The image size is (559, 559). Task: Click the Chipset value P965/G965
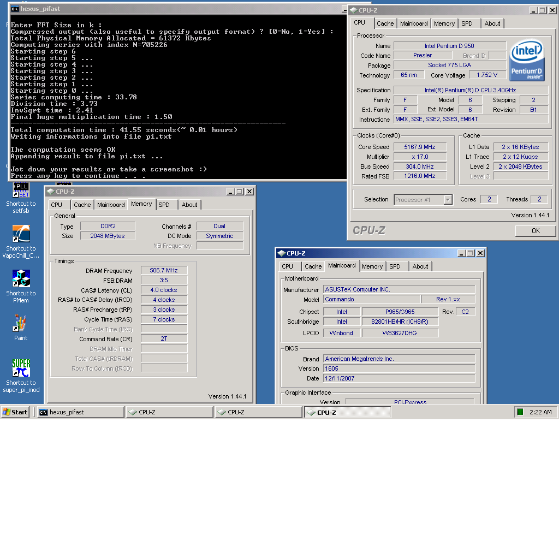[400, 312]
